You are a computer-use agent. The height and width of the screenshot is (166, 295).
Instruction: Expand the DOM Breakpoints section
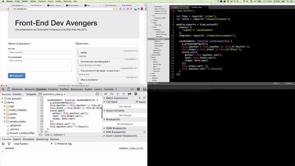(x=105, y=128)
